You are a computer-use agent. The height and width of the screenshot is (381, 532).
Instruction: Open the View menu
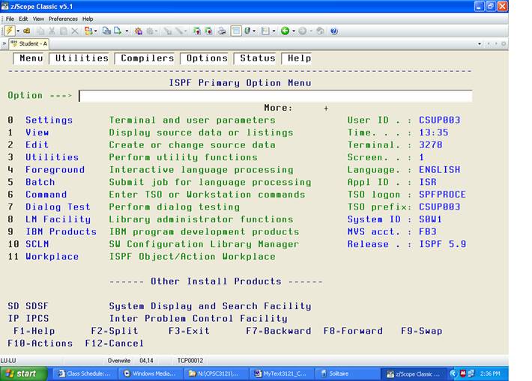38,19
